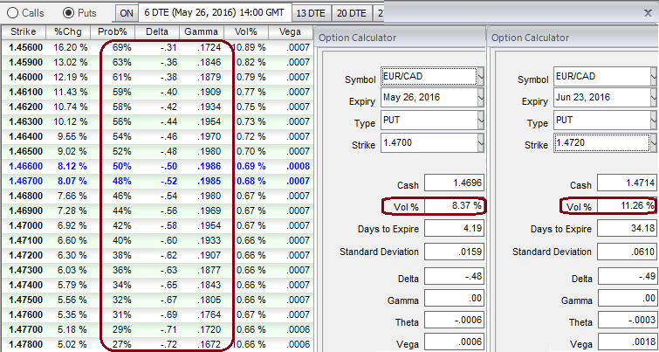The image size is (659, 352).
Task: Click Days to Expire field showing 4.19
Action: click(454, 229)
